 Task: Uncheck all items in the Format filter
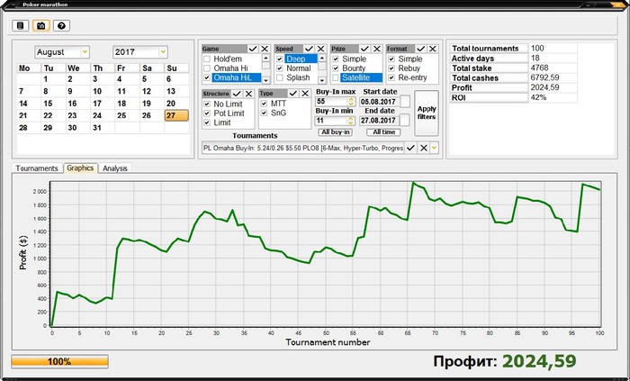point(433,49)
